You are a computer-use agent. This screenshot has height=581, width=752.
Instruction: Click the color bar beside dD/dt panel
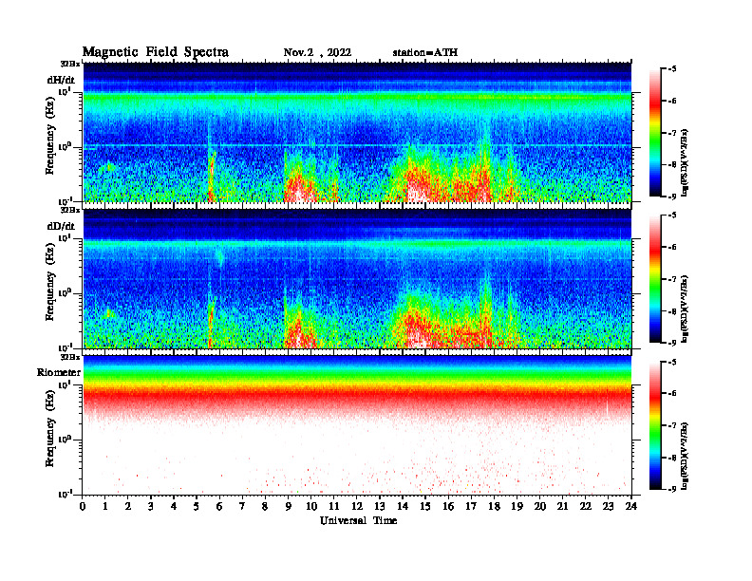click(655, 279)
